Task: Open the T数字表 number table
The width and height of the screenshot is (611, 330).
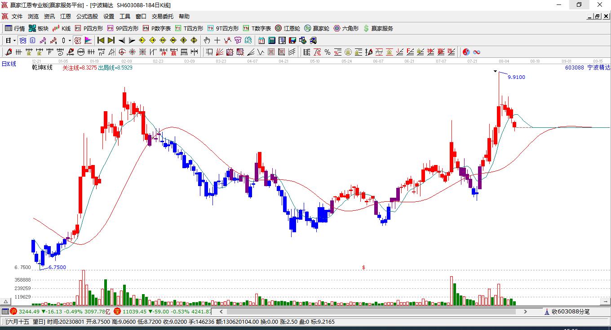Action: (x=257, y=28)
